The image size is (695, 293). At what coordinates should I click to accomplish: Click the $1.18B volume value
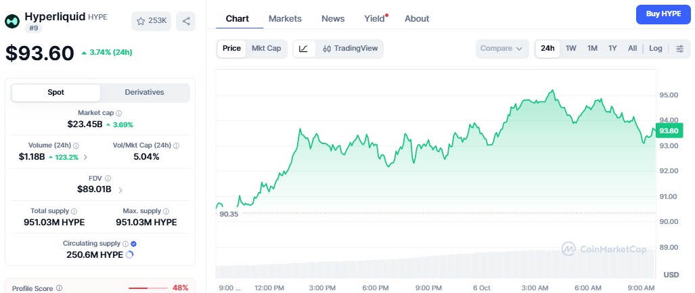[x=32, y=157]
